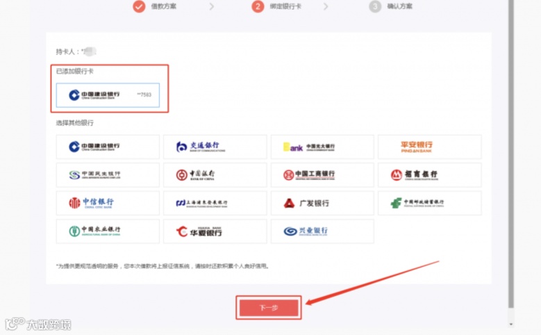This screenshot has width=541, height=335.
Task: Click the 已添加银行卡 label
Action: pyautogui.click(x=75, y=72)
